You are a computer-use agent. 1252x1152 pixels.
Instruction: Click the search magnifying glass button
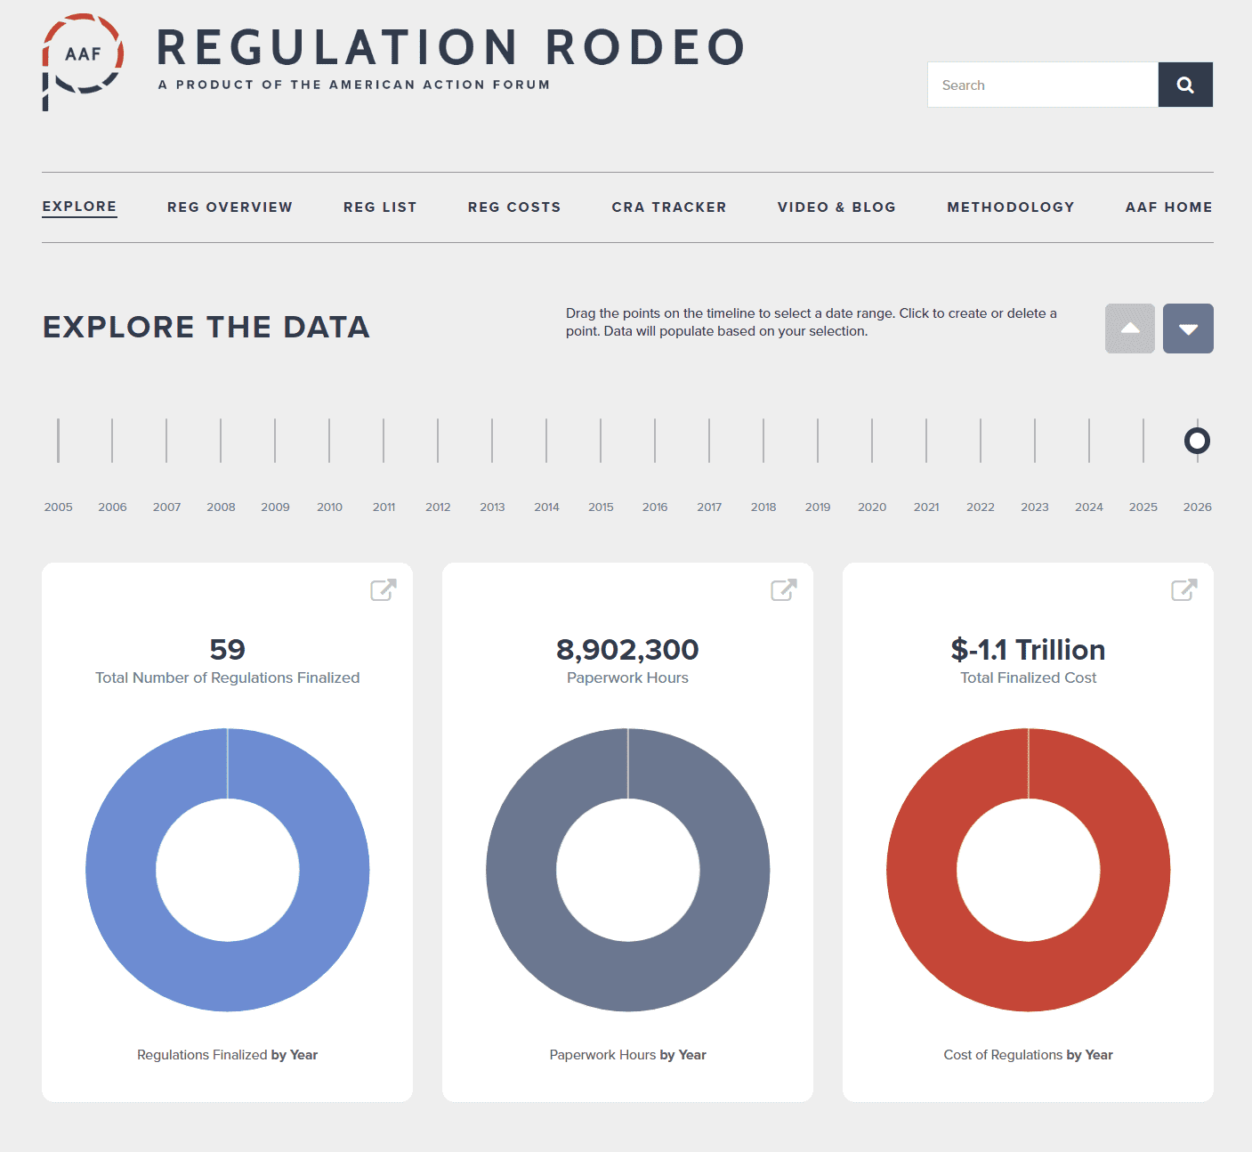1184,85
